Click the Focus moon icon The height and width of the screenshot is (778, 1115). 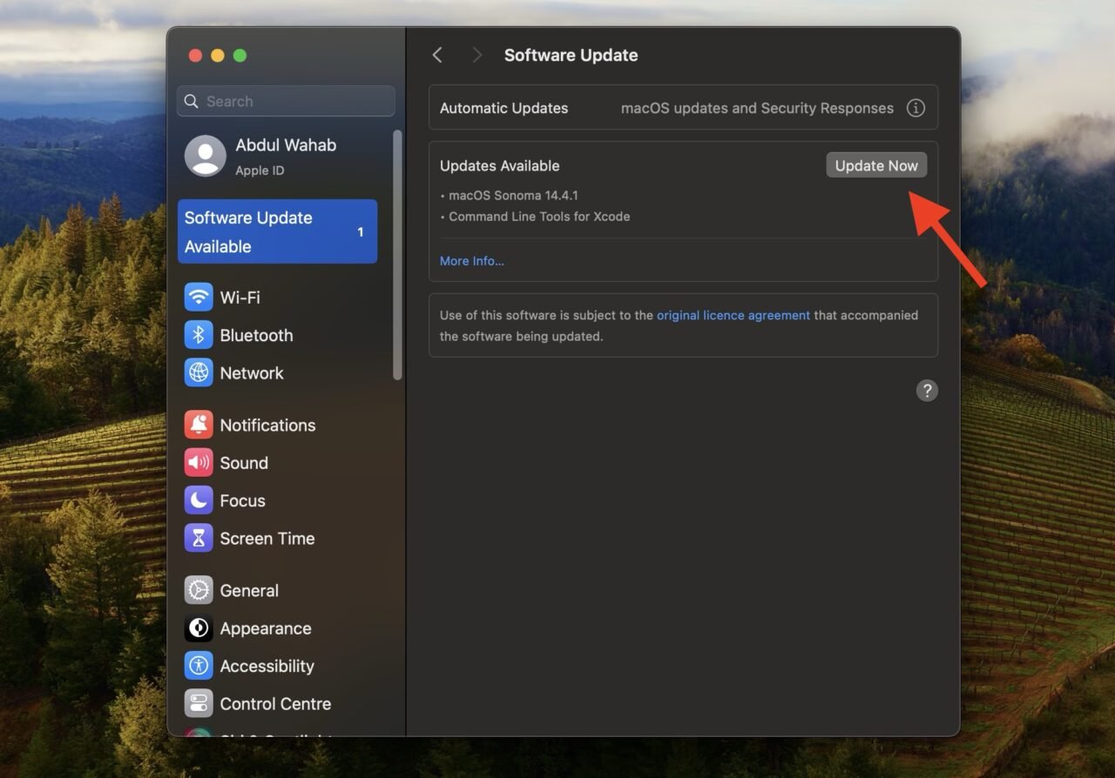click(x=199, y=500)
